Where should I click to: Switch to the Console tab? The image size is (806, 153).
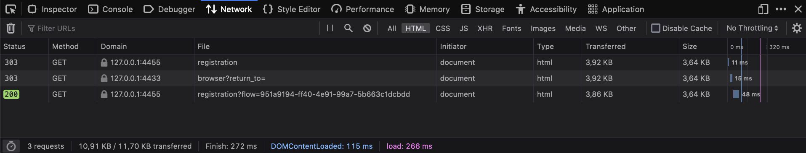[110, 9]
